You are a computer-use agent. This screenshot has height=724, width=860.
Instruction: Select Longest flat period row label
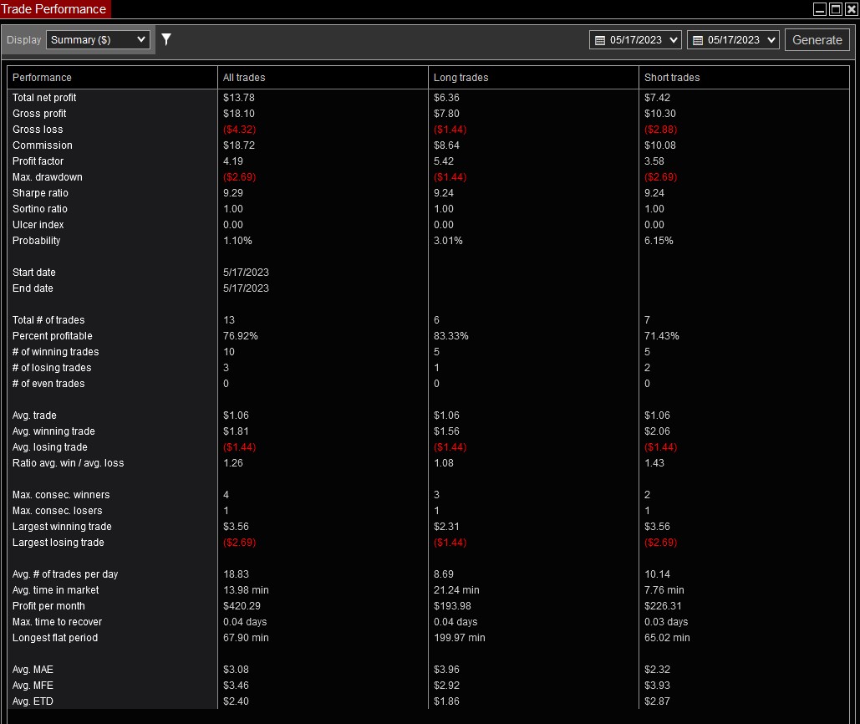tap(55, 639)
